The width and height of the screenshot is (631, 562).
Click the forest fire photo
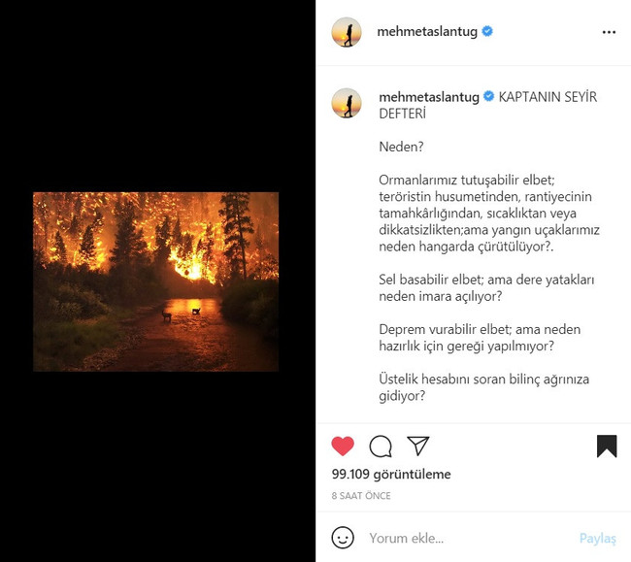coord(156,281)
